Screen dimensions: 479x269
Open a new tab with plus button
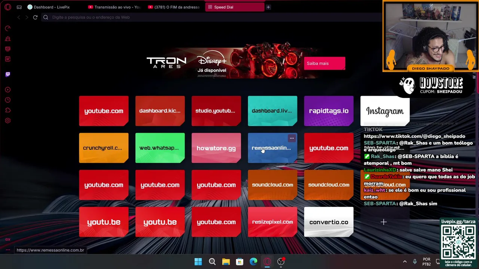tap(268, 7)
